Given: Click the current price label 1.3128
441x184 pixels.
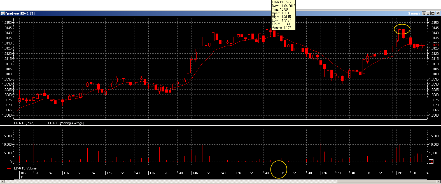Looking at the screenshot, I should point(434,45).
